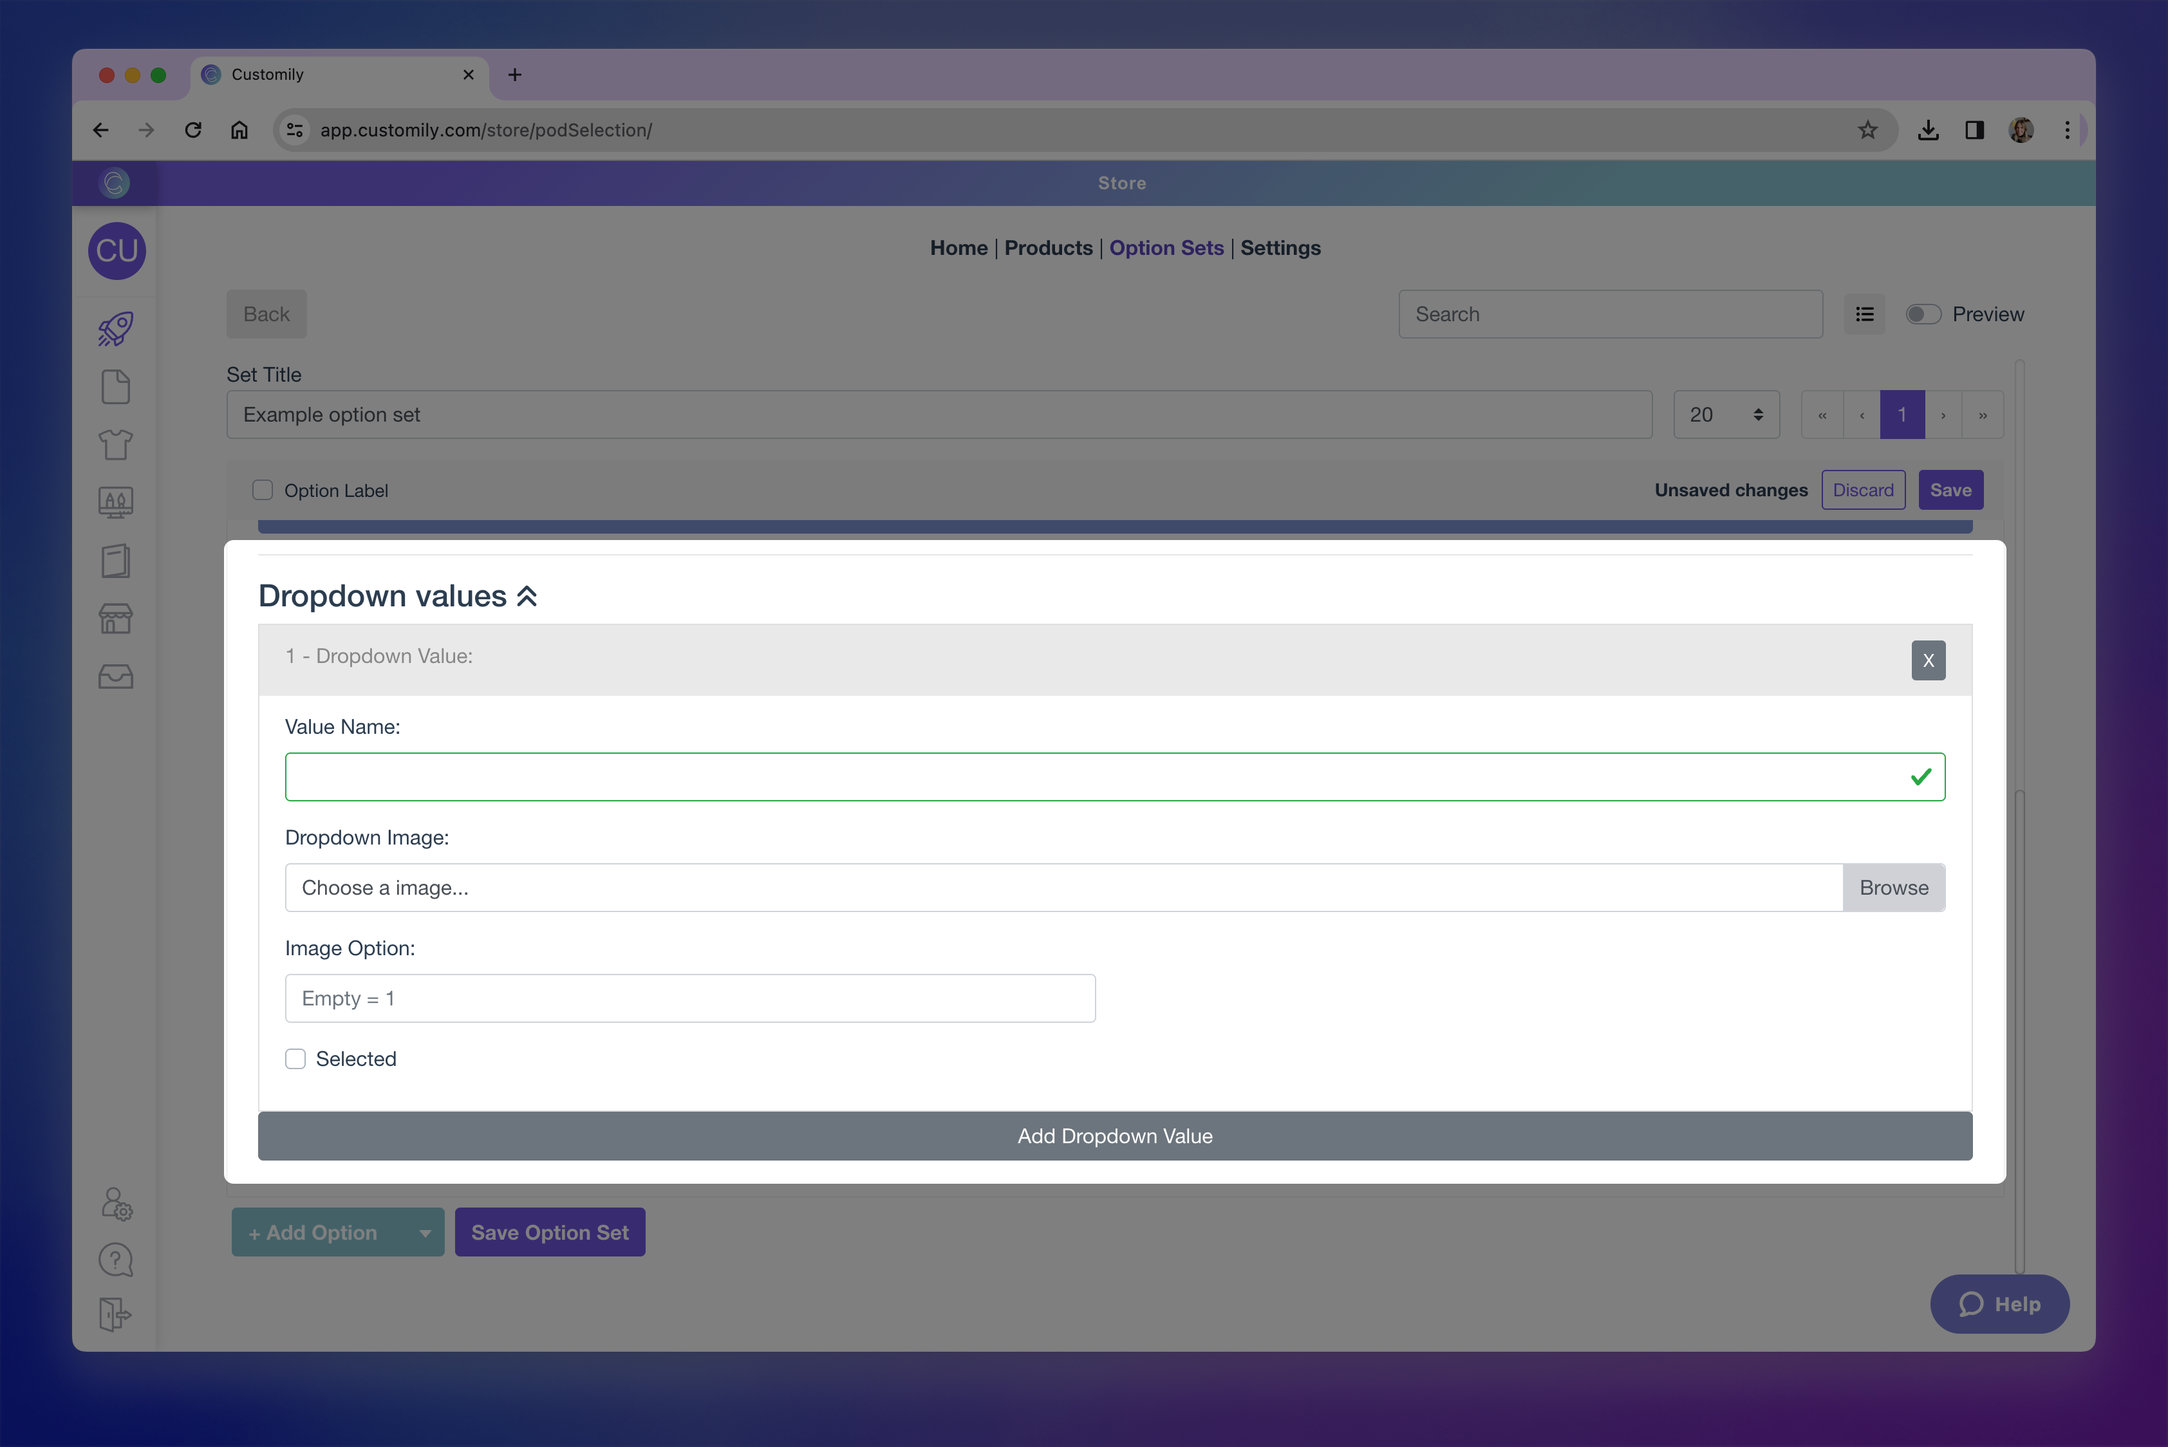Click the rocket icon in sidebar
This screenshot has height=1447, width=2168.
(117, 328)
